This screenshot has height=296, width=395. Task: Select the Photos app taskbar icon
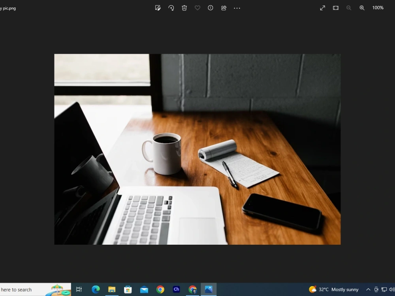pyautogui.click(x=209, y=289)
